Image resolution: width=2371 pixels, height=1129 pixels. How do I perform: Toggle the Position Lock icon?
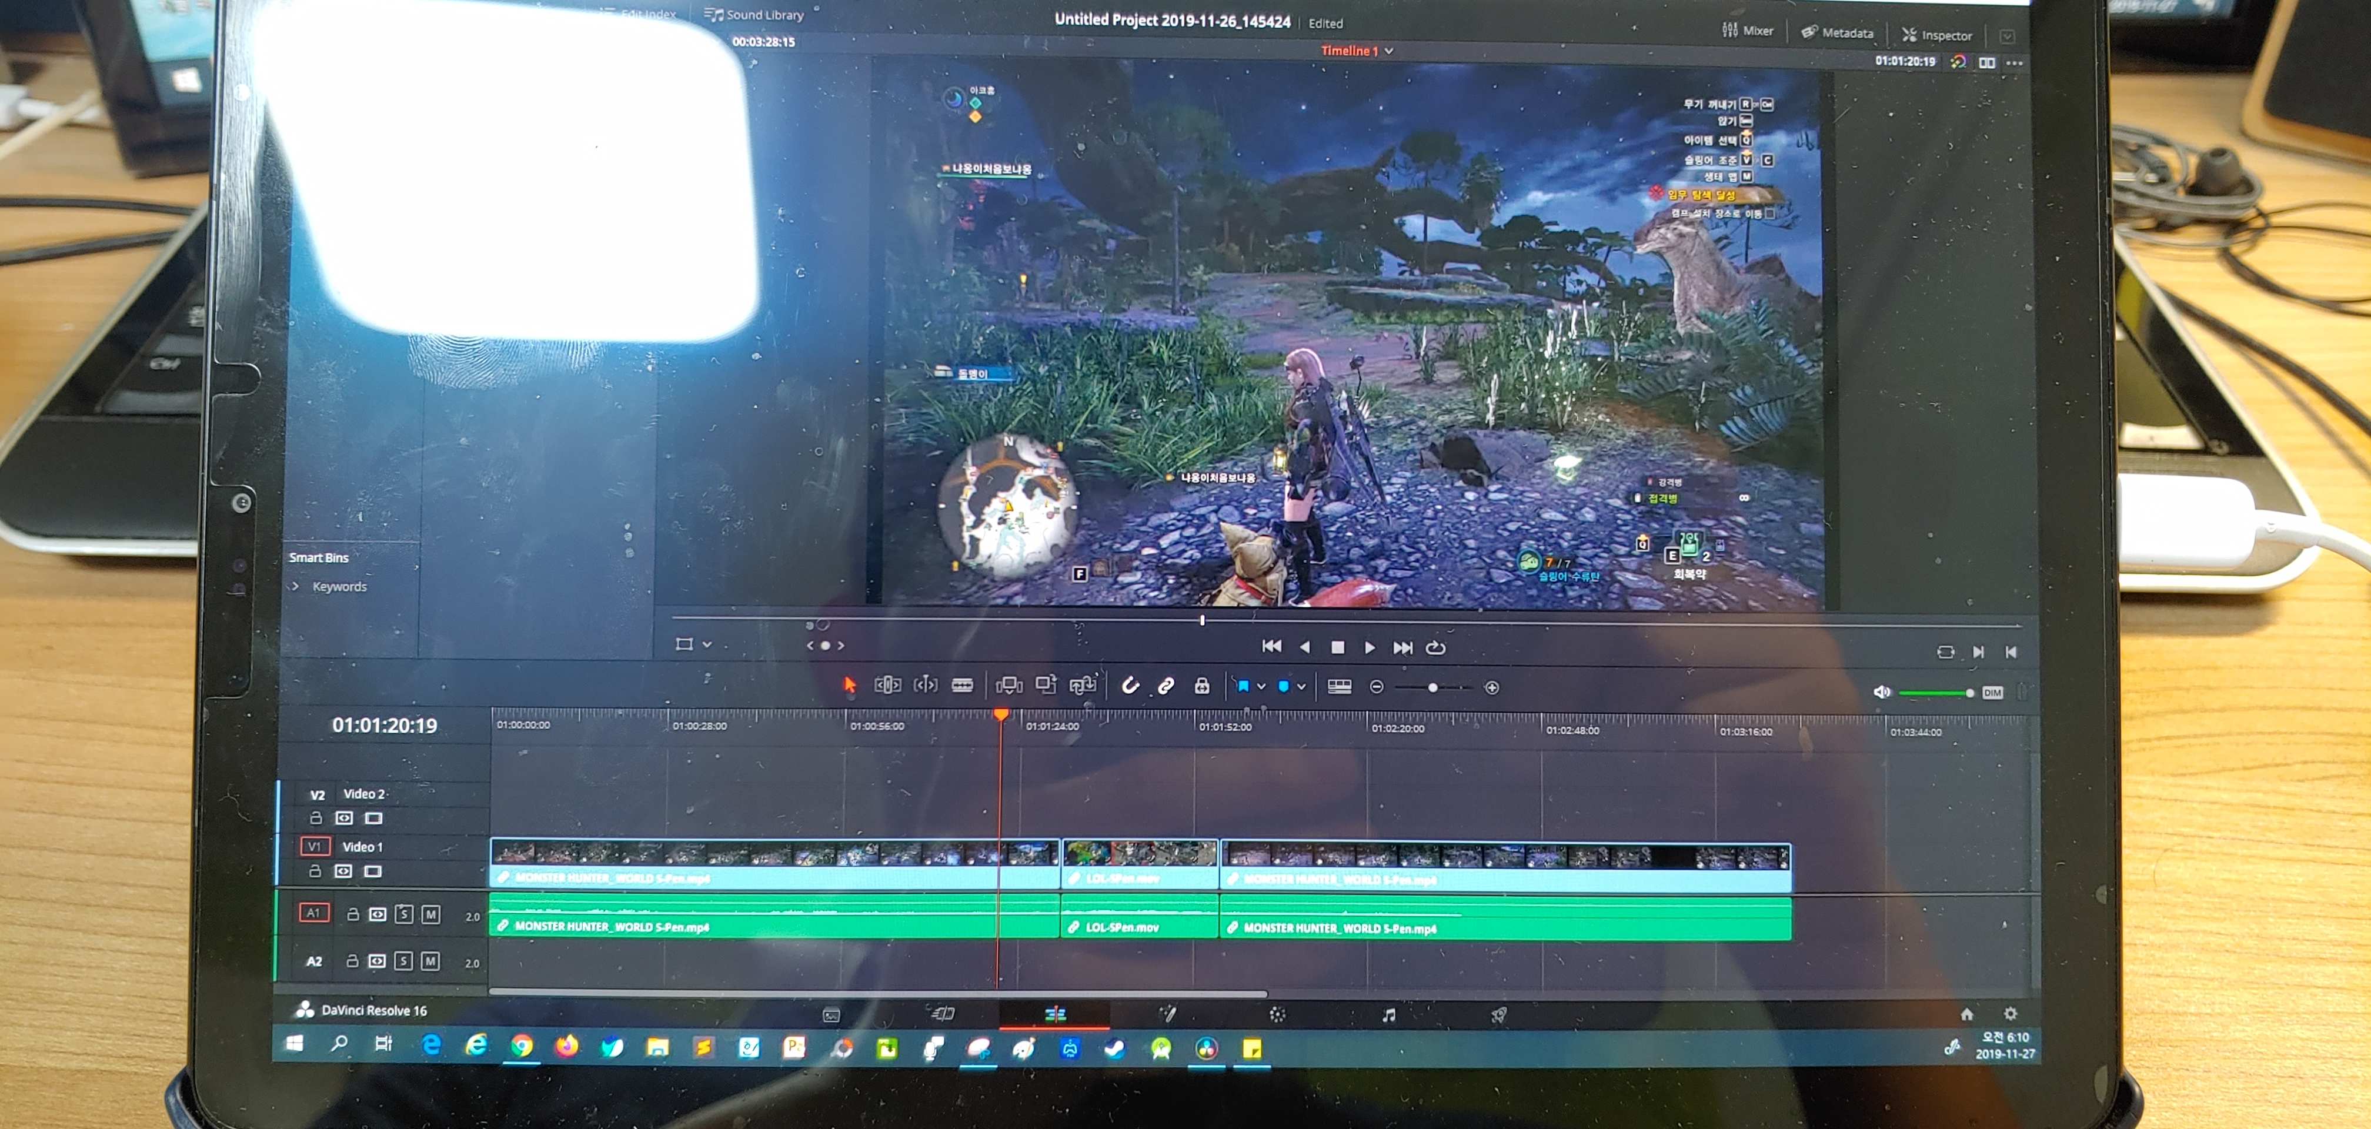point(1201,686)
